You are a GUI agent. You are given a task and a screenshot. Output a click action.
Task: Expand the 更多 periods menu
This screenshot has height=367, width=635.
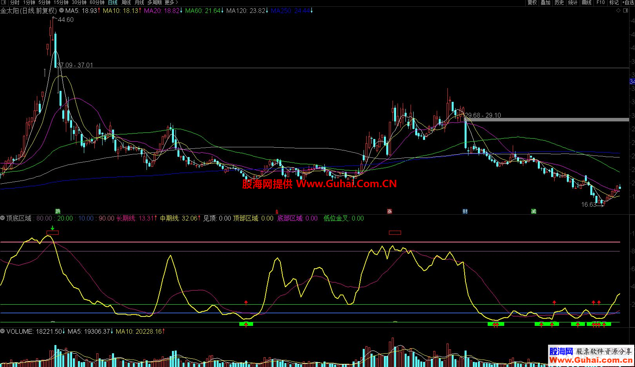coord(171,2)
